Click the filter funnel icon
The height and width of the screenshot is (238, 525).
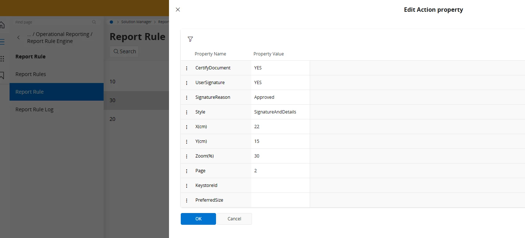pos(190,39)
